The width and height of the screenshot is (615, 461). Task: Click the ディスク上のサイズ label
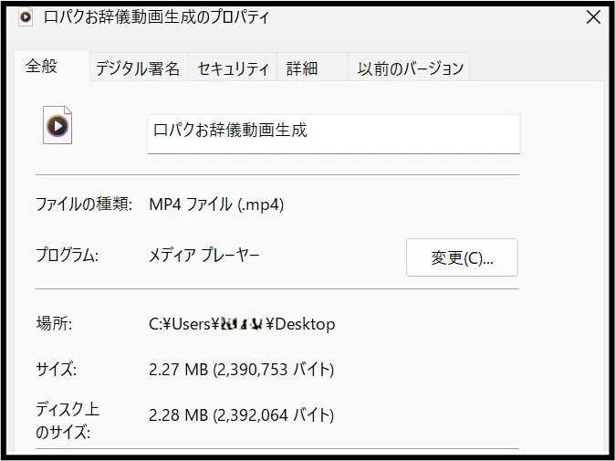coord(68,420)
